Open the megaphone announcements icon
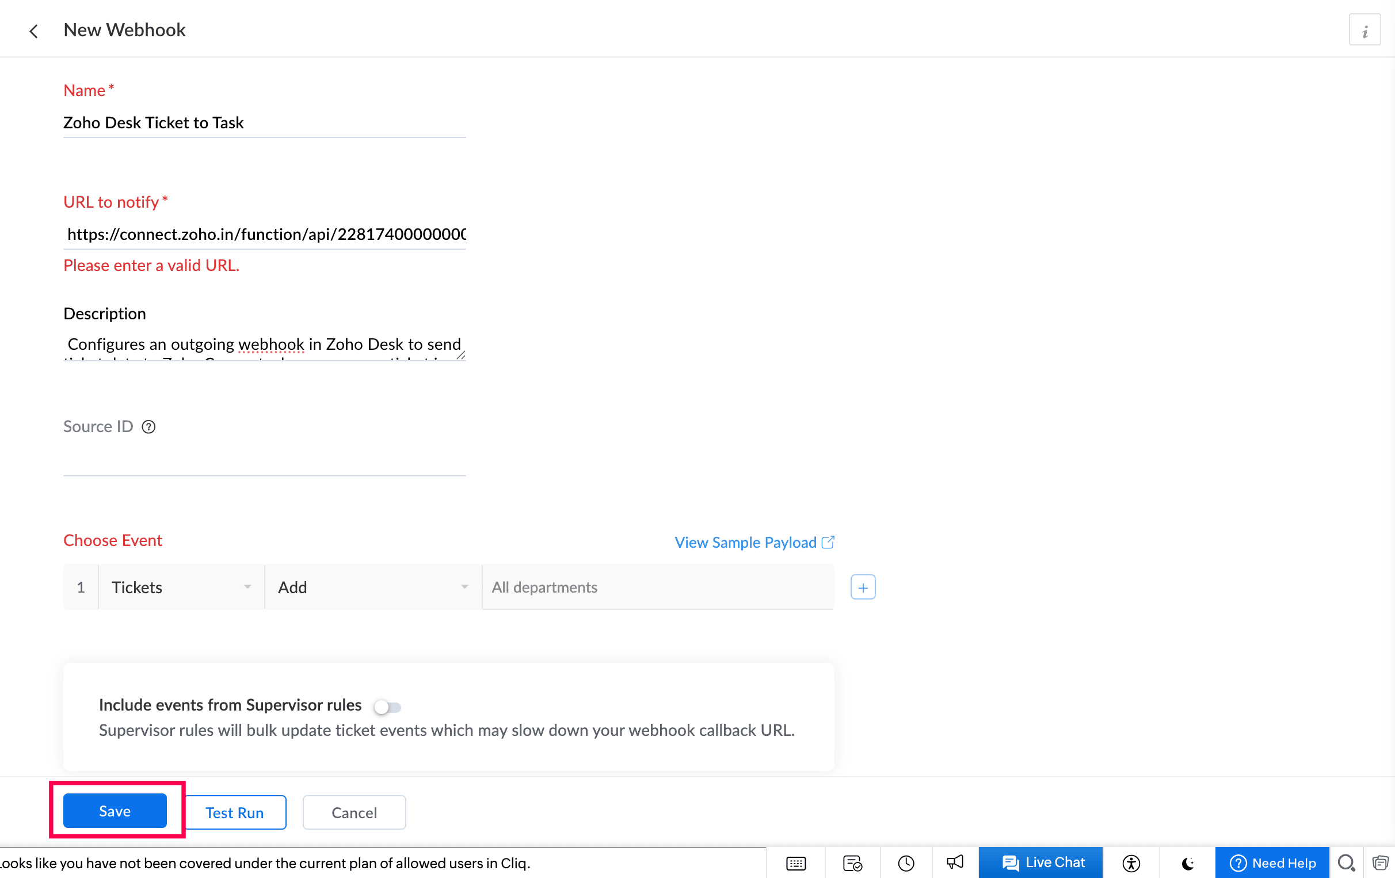 pos(955,863)
